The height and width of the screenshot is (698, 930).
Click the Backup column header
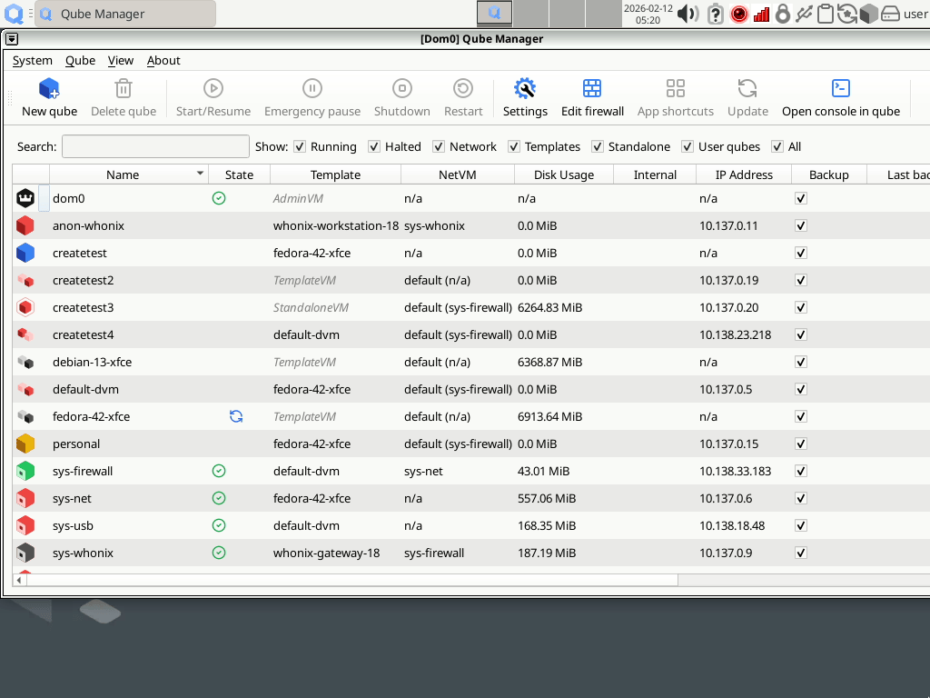(828, 174)
